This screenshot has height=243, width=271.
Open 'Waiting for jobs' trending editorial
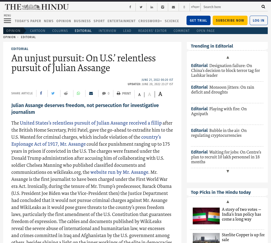(226, 157)
